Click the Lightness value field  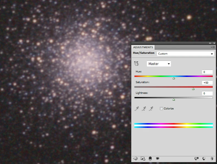207,94
